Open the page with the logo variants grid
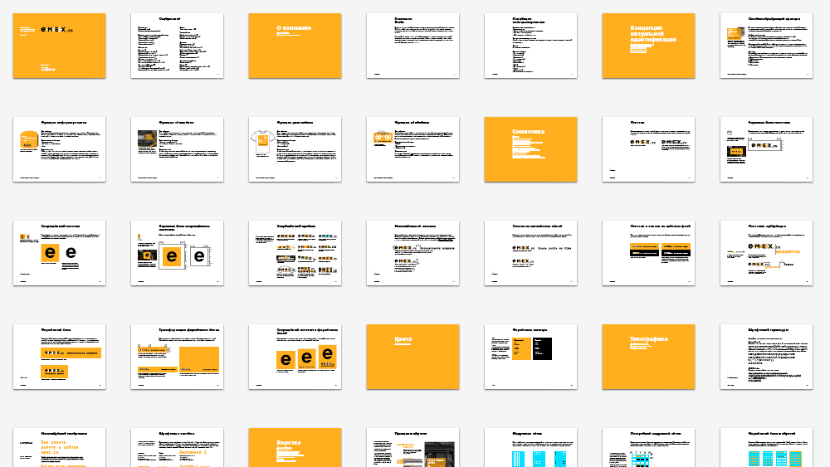Image resolution: width=830 pixels, height=467 pixels. click(x=295, y=253)
